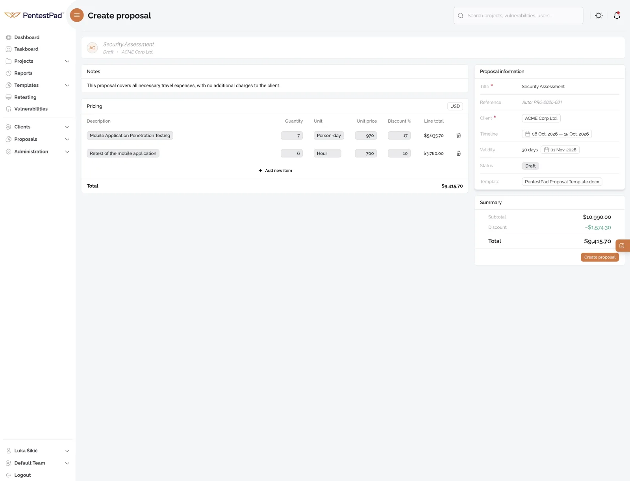This screenshot has height=481, width=630.
Task: Expand the Projects menu chevron
Action: coord(67,62)
